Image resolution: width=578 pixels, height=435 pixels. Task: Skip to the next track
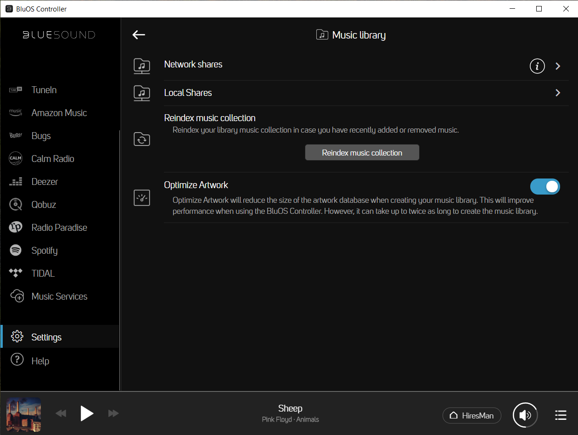(x=113, y=413)
